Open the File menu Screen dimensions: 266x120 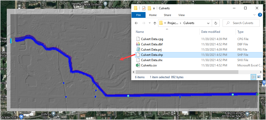pos(139,15)
